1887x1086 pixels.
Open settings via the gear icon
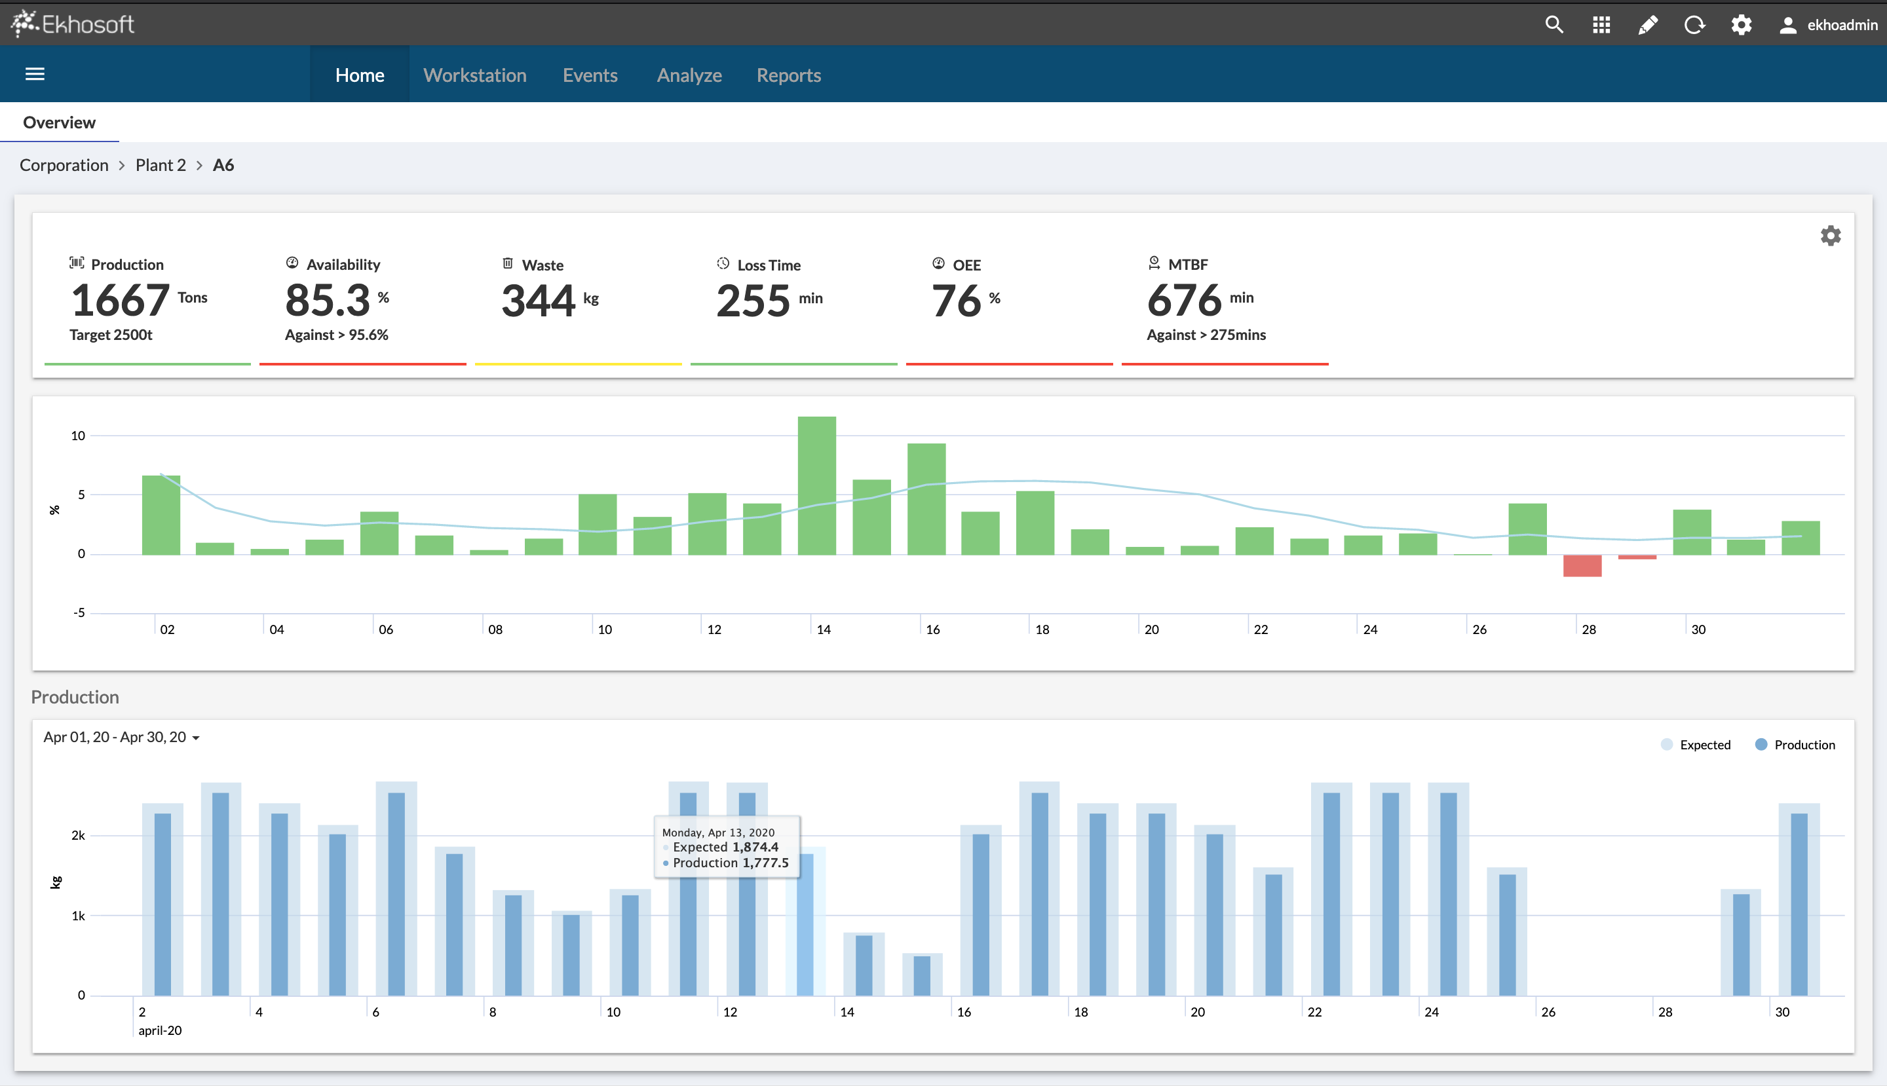(1742, 24)
